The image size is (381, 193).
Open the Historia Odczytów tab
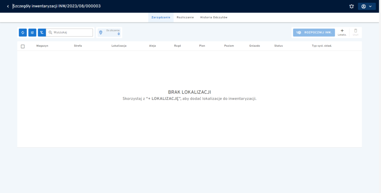pos(214,18)
